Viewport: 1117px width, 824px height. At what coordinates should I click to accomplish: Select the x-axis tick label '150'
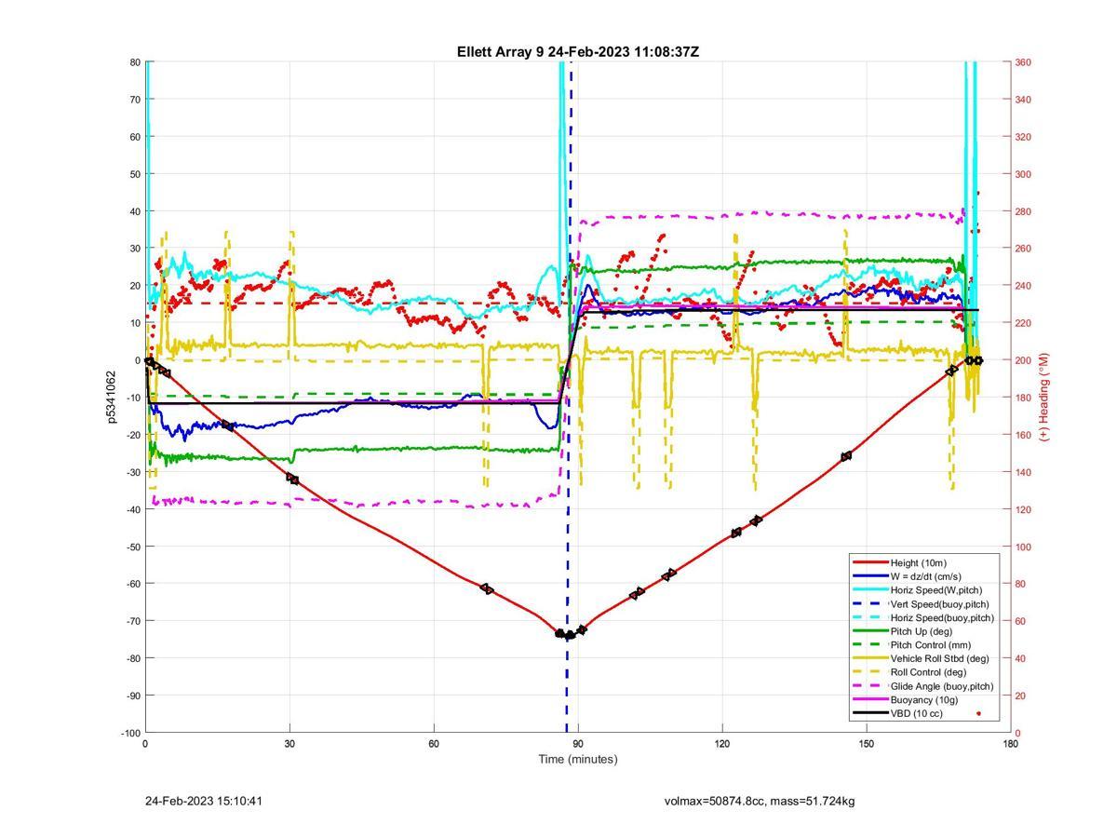coord(867,744)
